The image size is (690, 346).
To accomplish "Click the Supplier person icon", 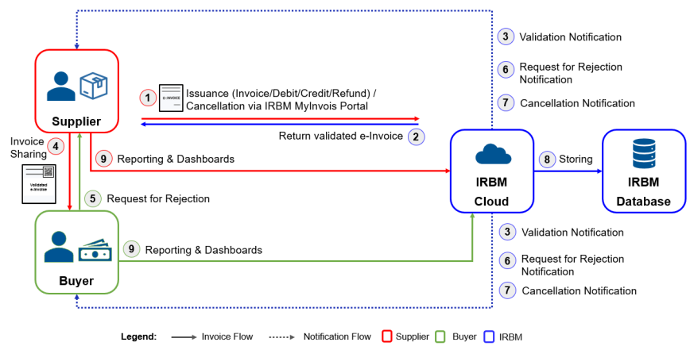I will coord(61,86).
